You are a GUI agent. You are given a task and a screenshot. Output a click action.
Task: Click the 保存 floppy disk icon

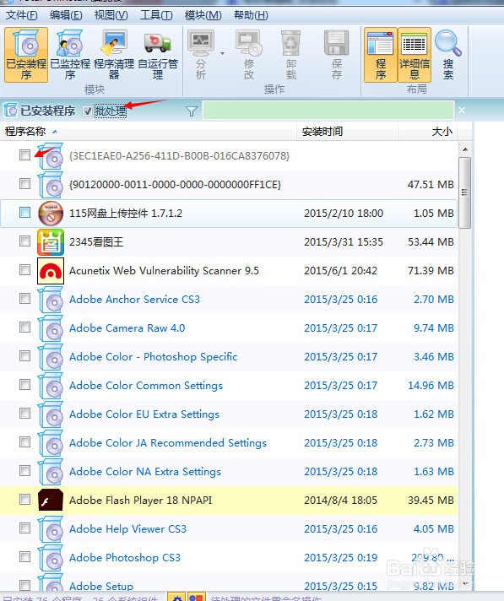[337, 55]
